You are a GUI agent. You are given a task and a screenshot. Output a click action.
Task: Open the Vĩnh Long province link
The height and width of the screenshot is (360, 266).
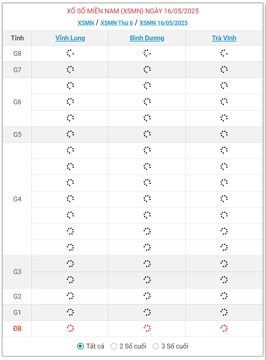[x=70, y=38]
